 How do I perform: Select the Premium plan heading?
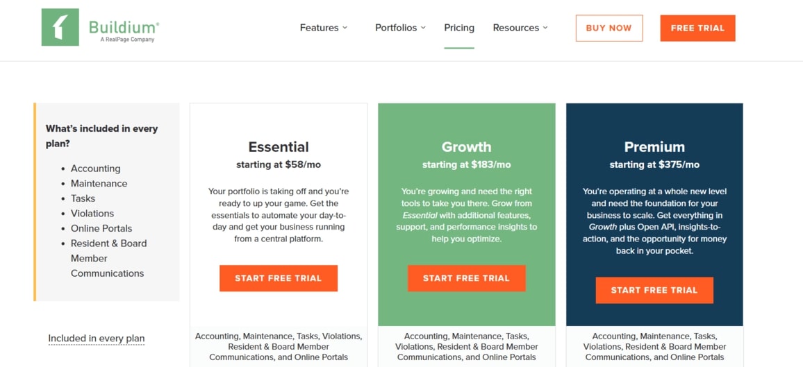point(654,147)
